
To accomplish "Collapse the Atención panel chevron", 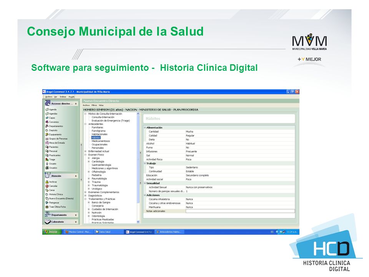I will [x=76, y=176].
